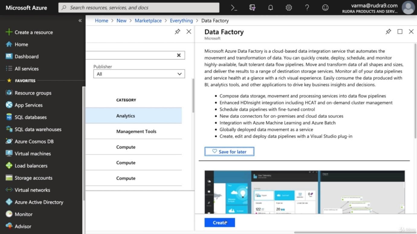Go to Home in the sidebar

point(21,44)
